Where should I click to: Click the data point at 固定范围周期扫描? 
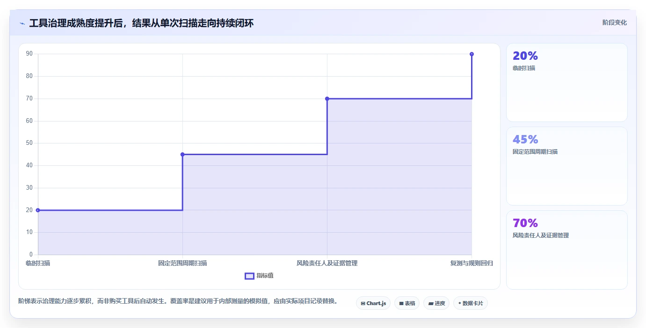(x=182, y=154)
